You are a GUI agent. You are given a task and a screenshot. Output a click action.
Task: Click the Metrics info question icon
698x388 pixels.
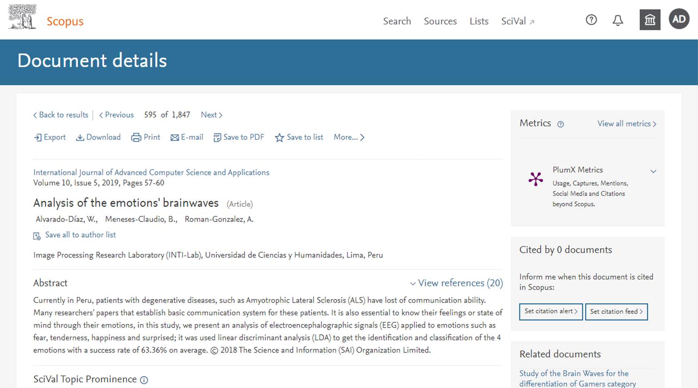pyautogui.click(x=561, y=124)
